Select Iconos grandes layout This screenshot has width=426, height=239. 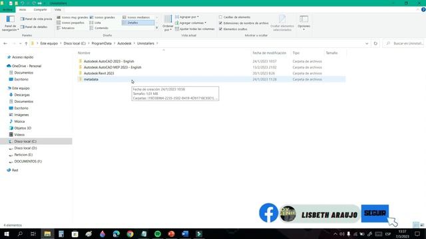tap(103, 17)
